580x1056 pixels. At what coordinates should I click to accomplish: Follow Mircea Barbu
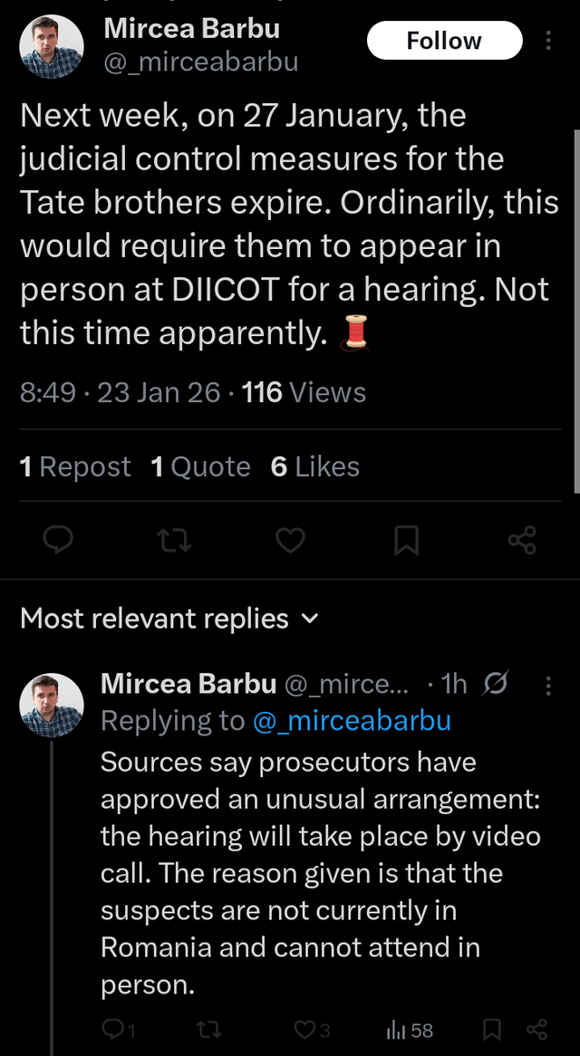click(444, 41)
